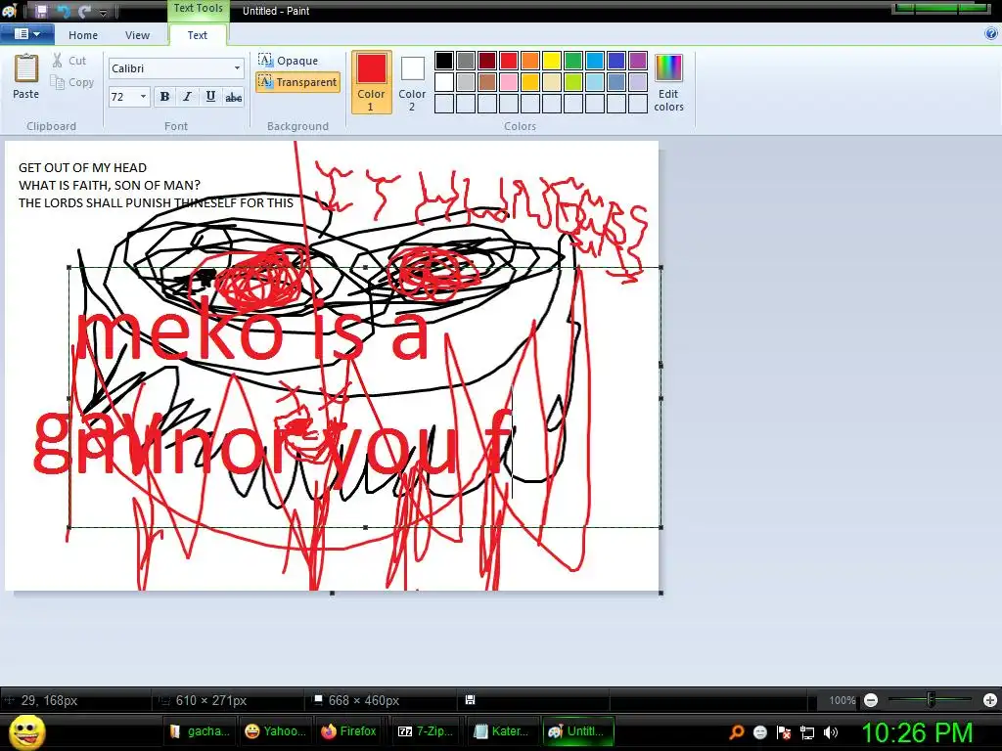Pick the yellow color swatch
Screen dimensions: 1002x751
552,61
